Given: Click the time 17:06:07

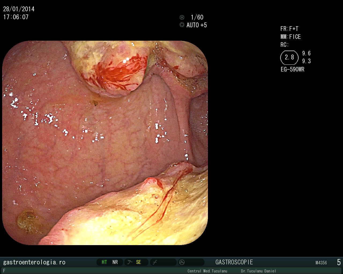Looking at the screenshot, I should 16,17.
